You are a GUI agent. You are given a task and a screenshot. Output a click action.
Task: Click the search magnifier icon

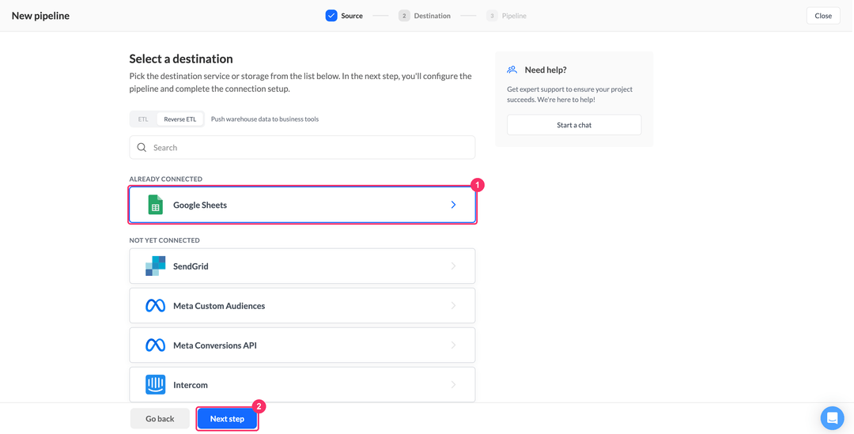(142, 148)
